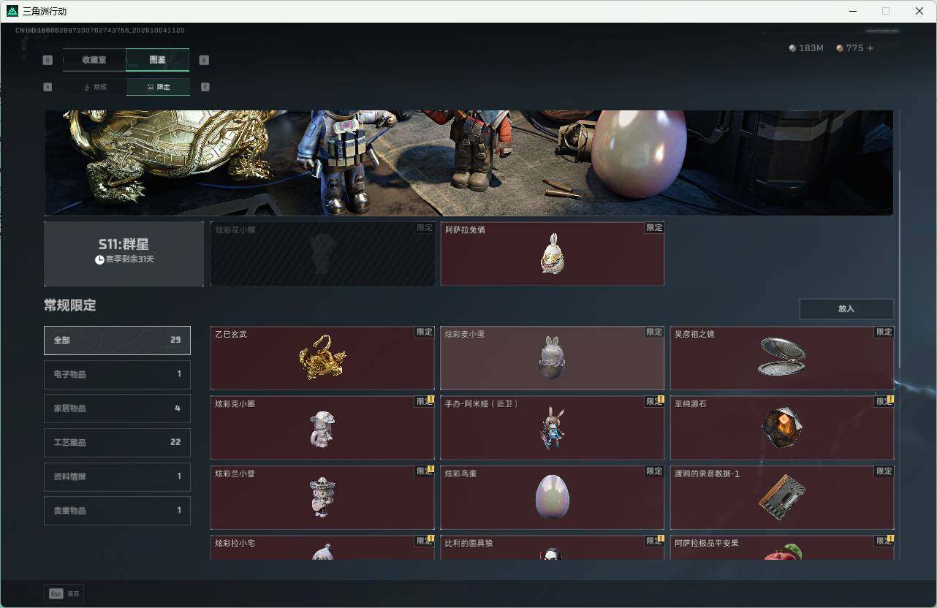
Task: Minimize the 三角洲行动 window
Action: coord(854,11)
